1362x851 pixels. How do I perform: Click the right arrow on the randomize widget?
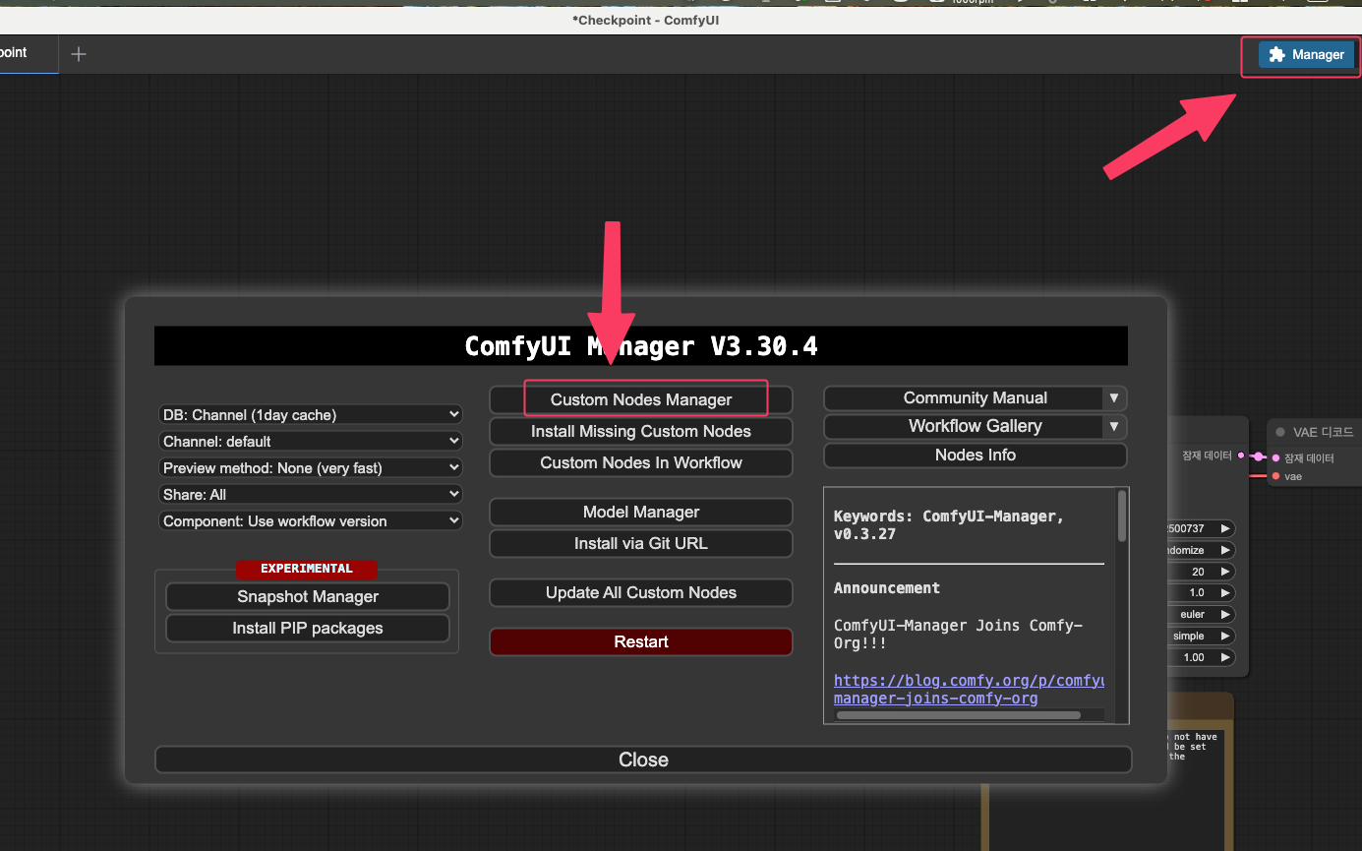1224,550
